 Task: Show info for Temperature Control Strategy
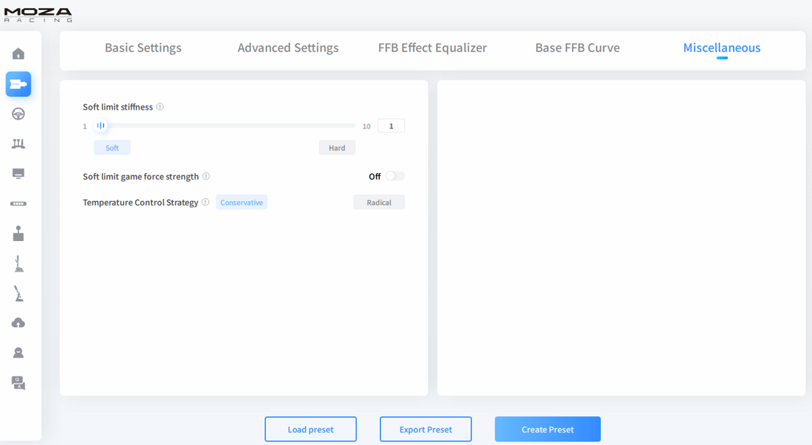206,202
